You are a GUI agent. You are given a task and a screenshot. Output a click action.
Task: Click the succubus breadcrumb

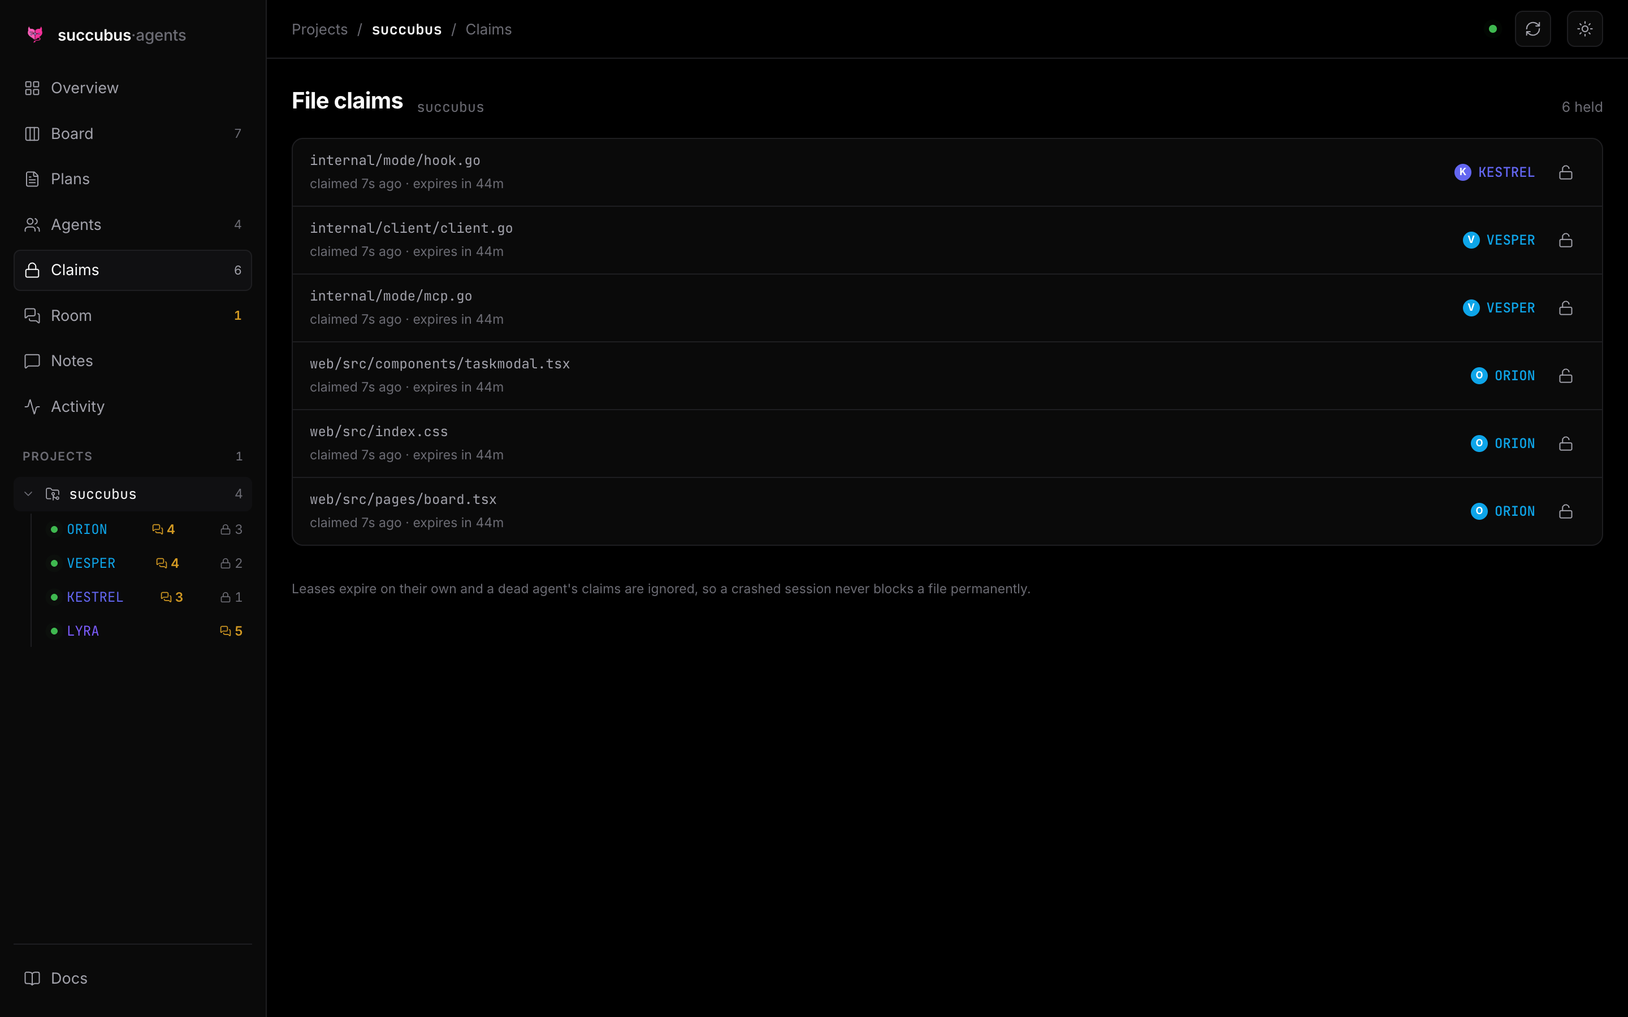407,29
